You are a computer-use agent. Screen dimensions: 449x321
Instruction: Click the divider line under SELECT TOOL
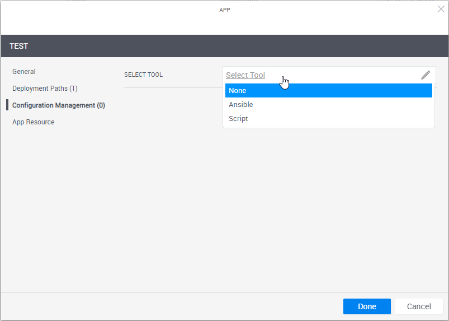172,88
